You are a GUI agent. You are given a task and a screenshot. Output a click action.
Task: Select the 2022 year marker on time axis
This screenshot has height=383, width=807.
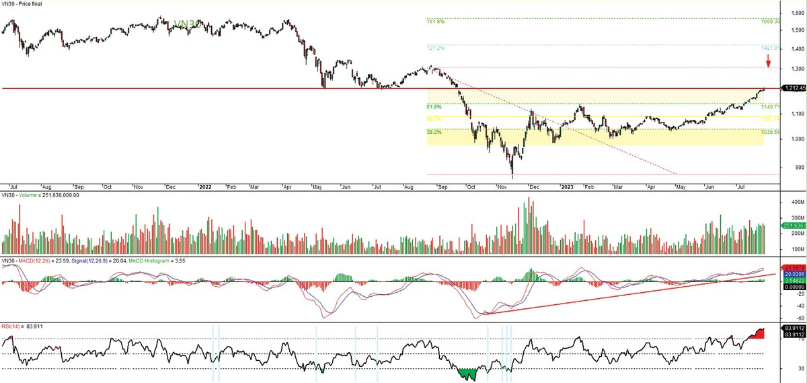click(206, 186)
